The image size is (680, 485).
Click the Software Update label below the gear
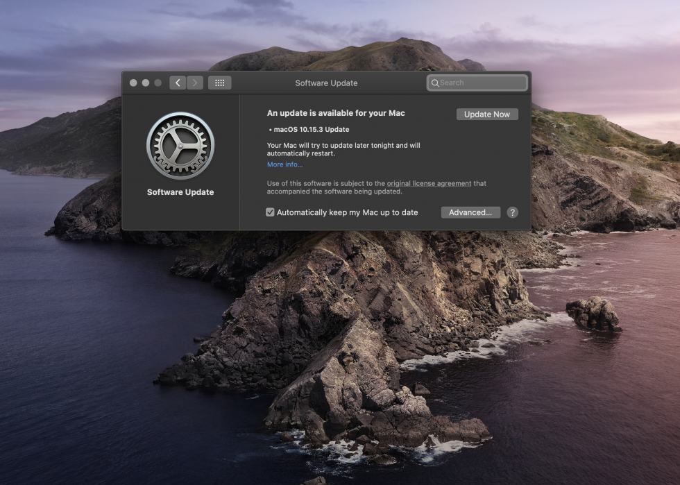(x=180, y=192)
